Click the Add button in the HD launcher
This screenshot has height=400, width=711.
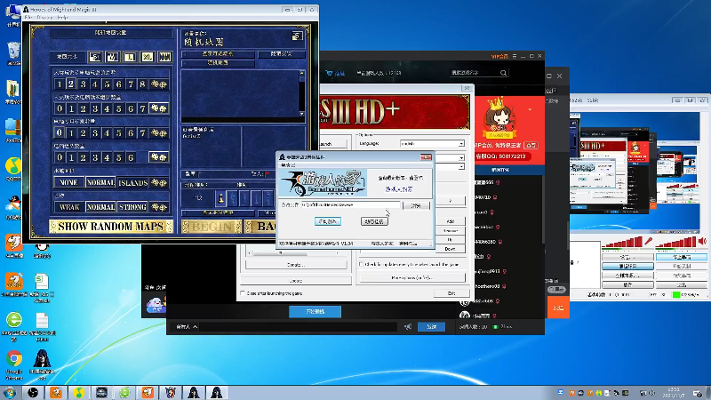pos(451,221)
